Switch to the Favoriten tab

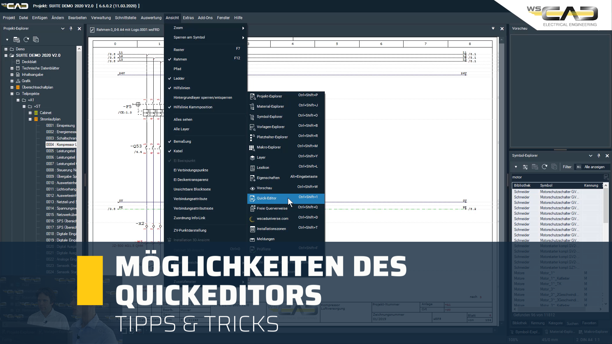point(590,323)
